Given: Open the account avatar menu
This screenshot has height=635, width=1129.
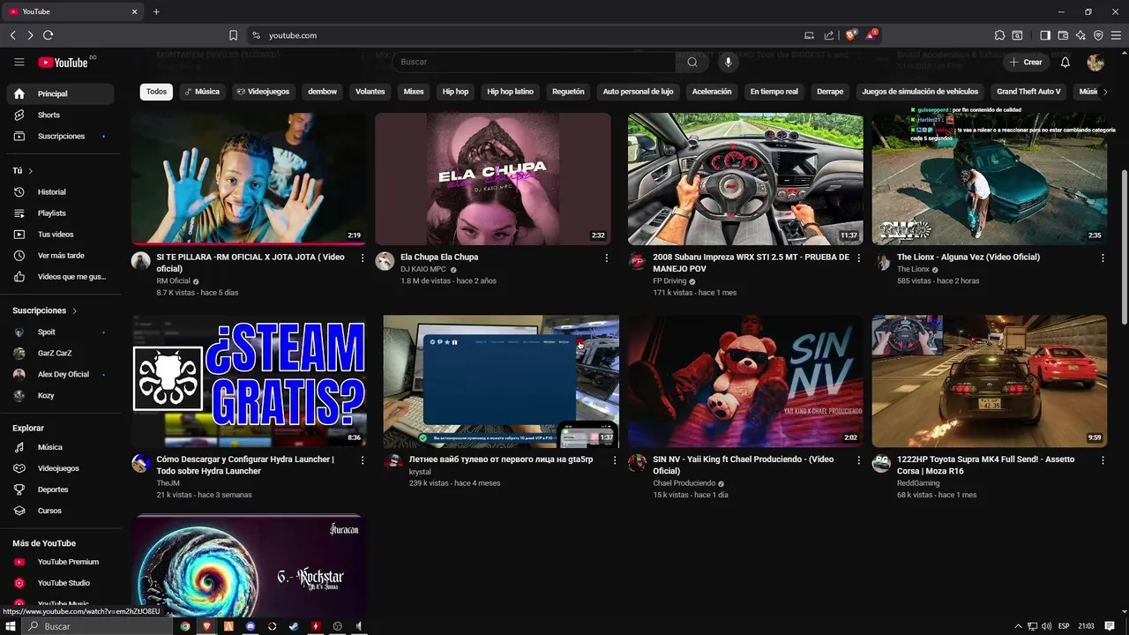Looking at the screenshot, I should [x=1095, y=62].
